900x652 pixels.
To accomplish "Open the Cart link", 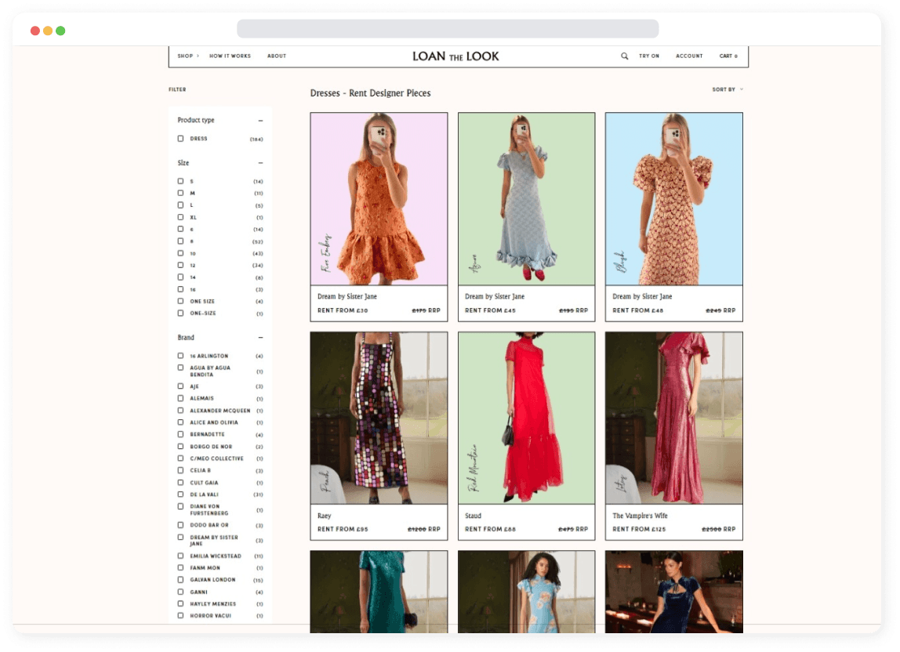I will pos(728,56).
